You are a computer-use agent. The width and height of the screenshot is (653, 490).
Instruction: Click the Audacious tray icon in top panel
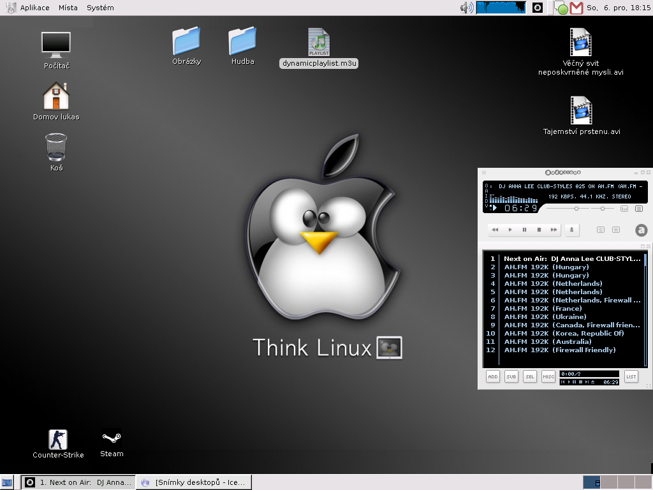coord(538,8)
